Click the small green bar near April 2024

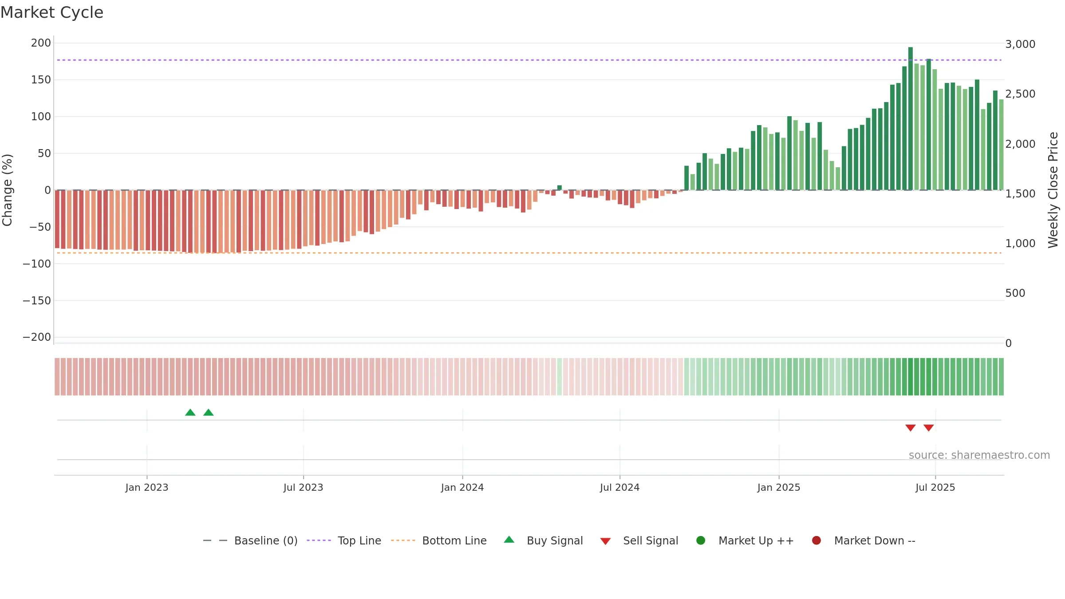pos(560,188)
